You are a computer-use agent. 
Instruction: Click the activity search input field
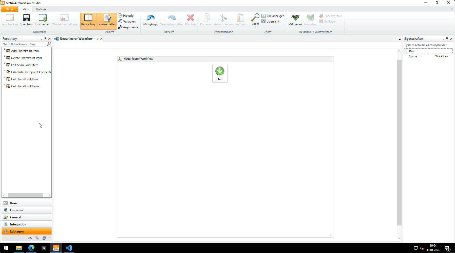(x=24, y=44)
